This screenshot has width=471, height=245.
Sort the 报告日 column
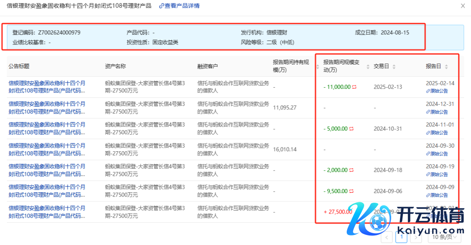point(446,67)
